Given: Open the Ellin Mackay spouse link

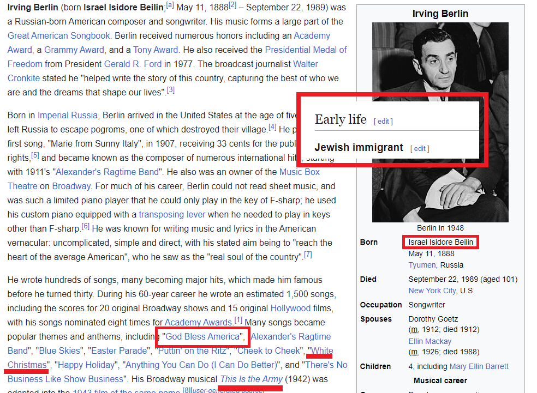Looking at the screenshot, I should (x=430, y=341).
